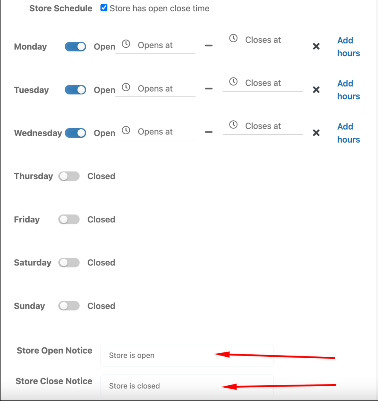Click the clock icon beside Monday Closes at
378x401 pixels.
click(x=233, y=38)
